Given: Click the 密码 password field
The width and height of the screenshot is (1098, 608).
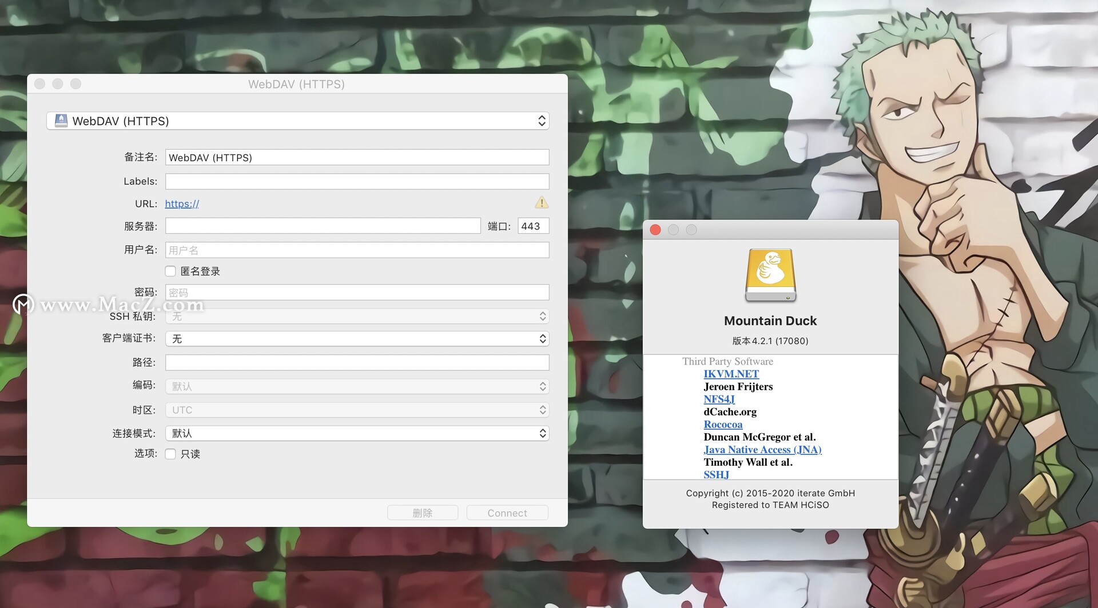Looking at the screenshot, I should [357, 292].
